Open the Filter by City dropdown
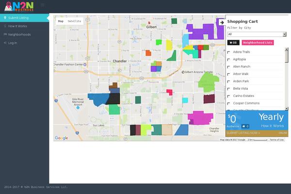The image size is (291, 194). 257,34
